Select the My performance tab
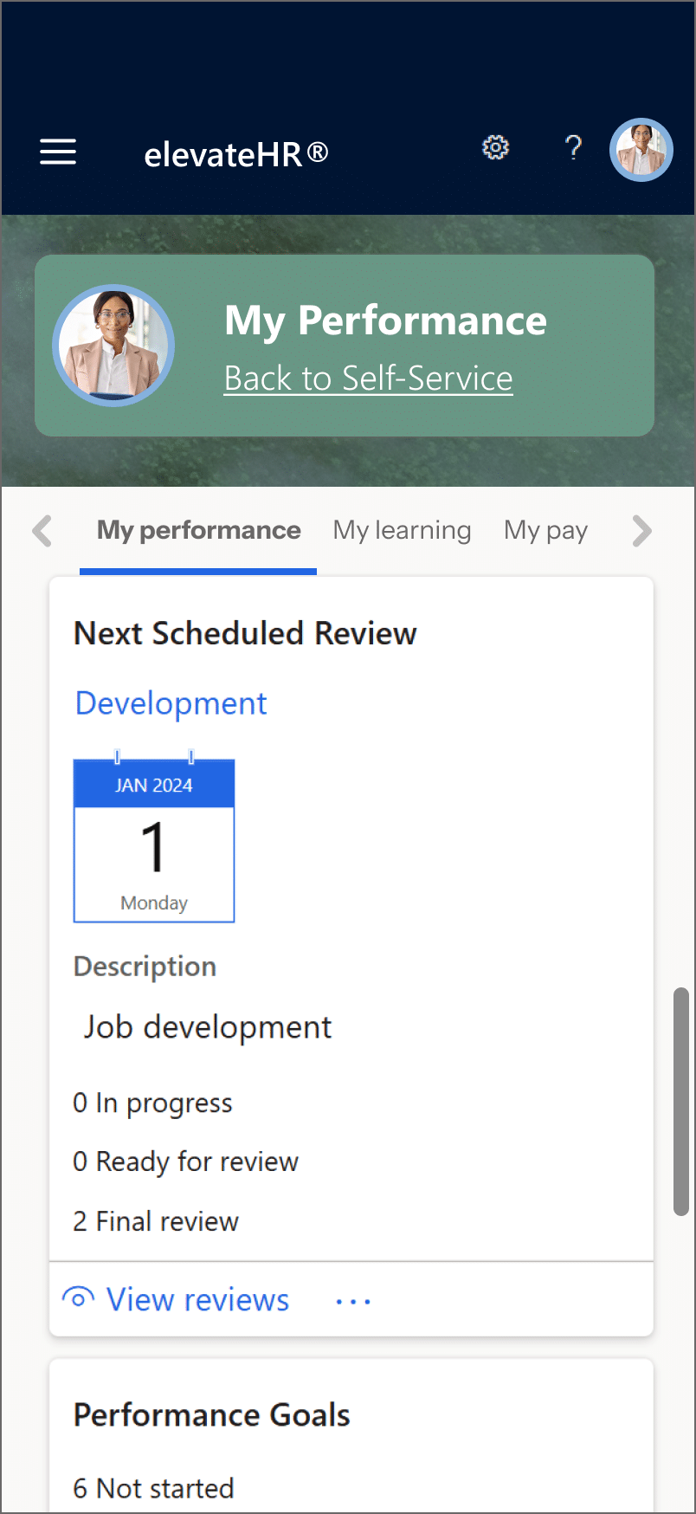Viewport: 696px width, 1514px height. pos(198,530)
